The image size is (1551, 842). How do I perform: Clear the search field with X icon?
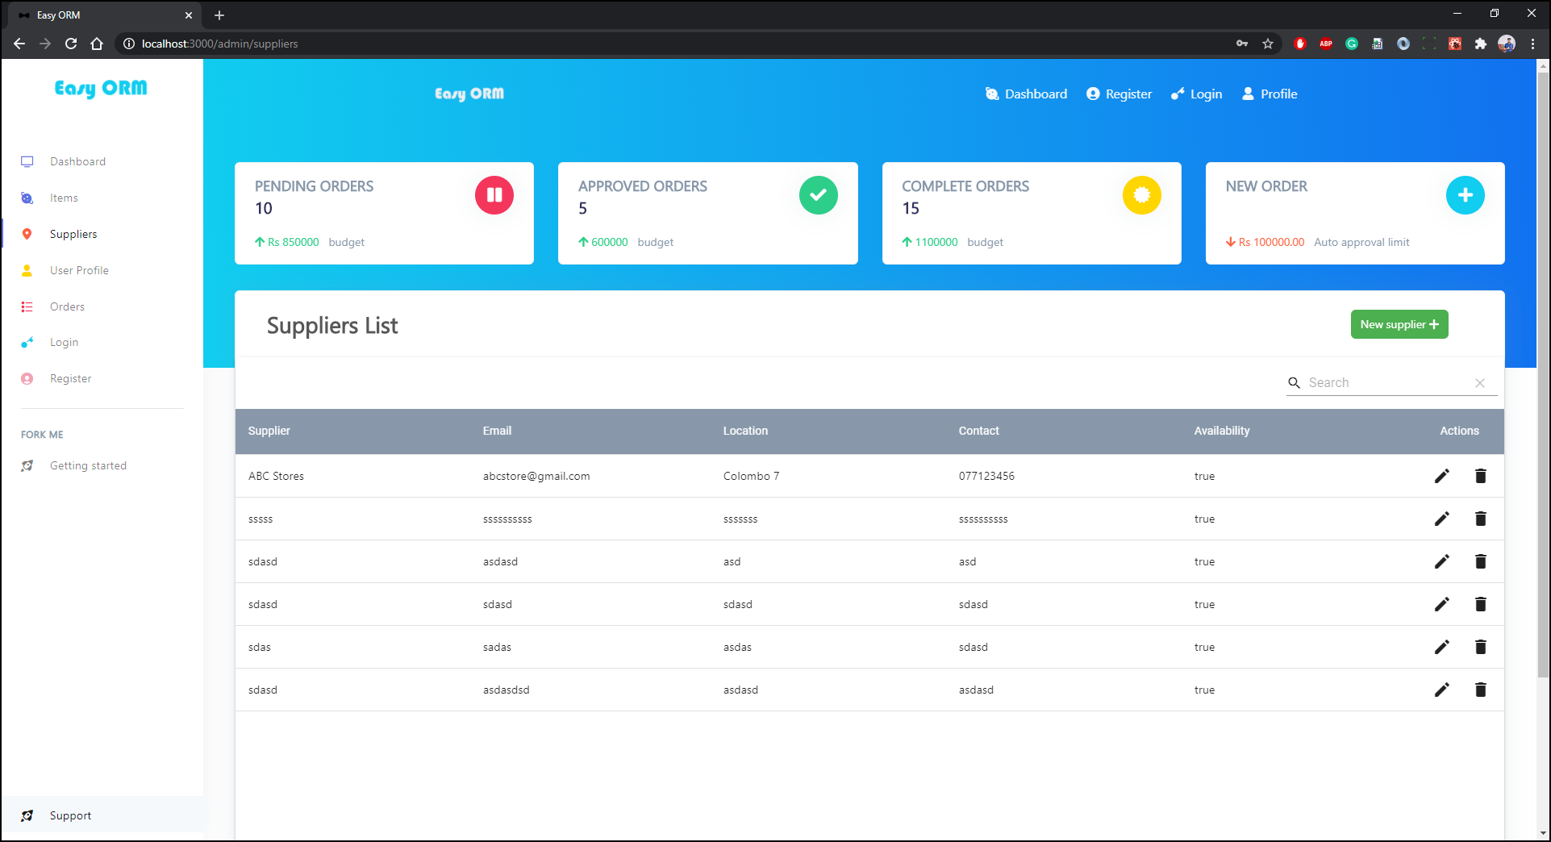click(x=1480, y=383)
